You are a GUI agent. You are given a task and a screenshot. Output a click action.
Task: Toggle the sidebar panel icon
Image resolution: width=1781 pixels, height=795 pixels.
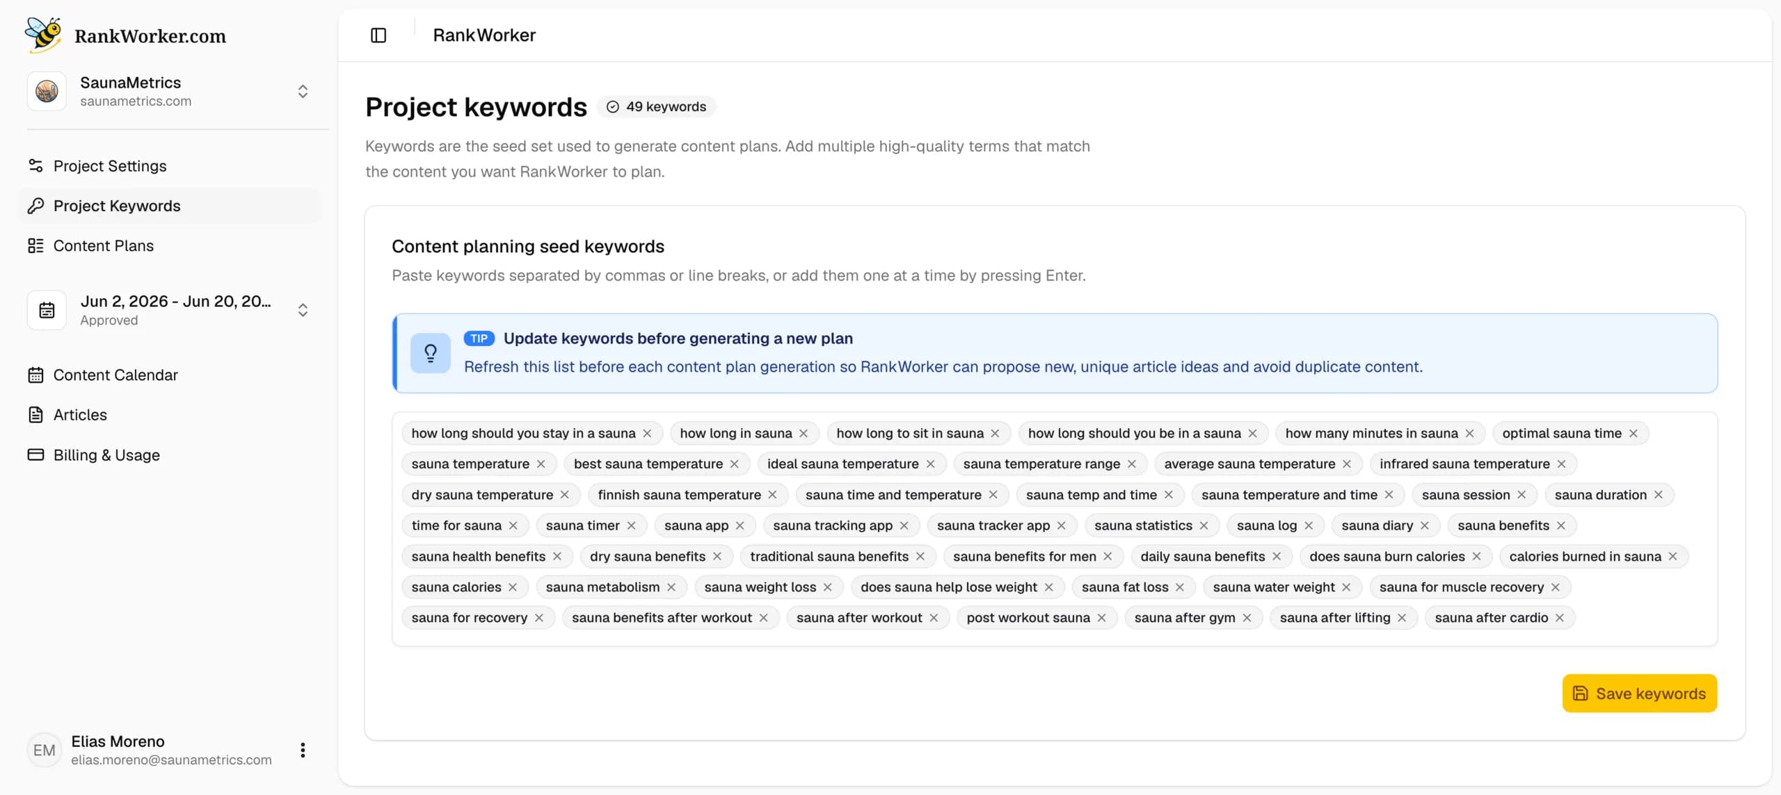point(378,35)
